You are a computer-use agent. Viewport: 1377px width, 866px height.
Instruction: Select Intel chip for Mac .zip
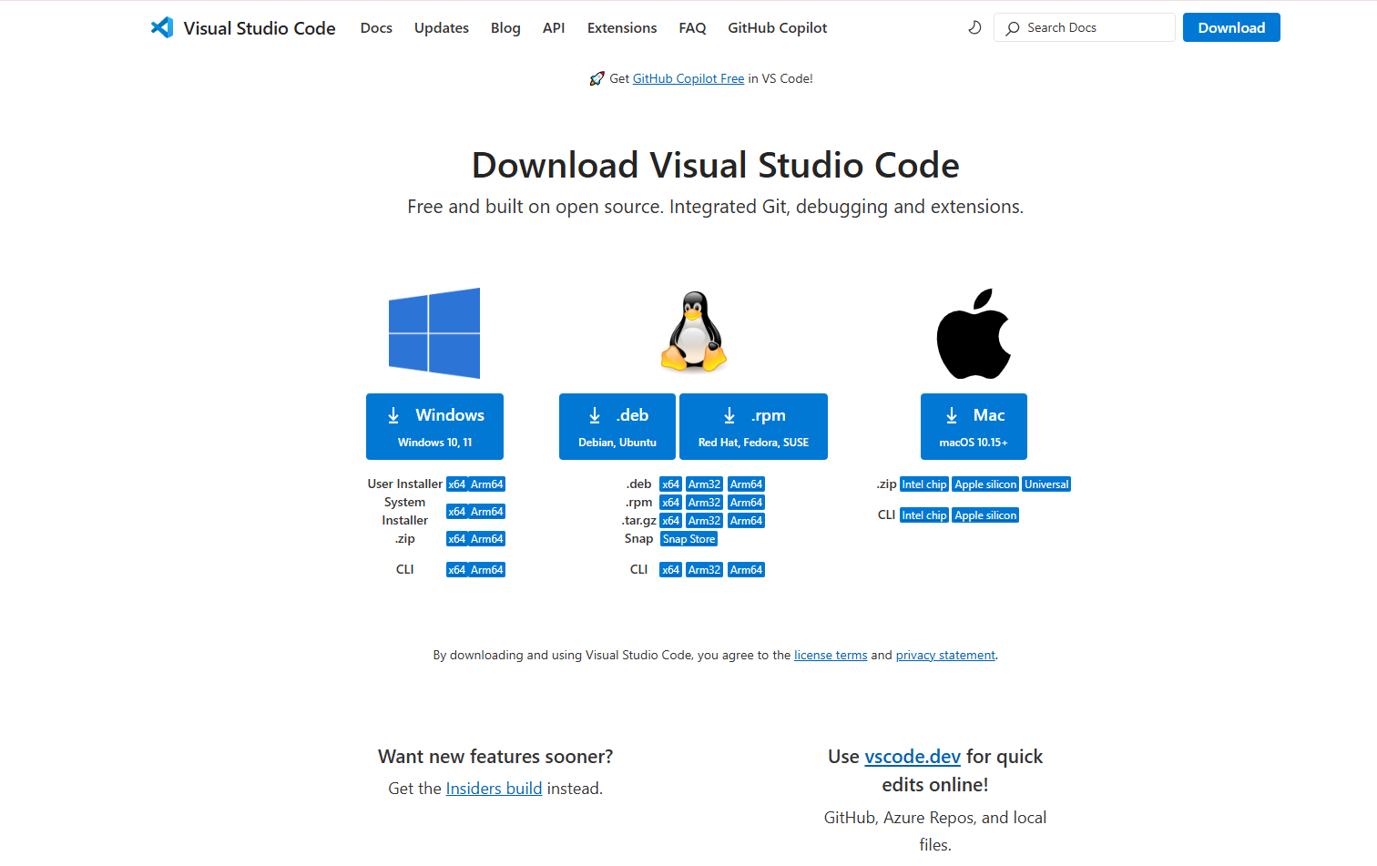(x=923, y=484)
